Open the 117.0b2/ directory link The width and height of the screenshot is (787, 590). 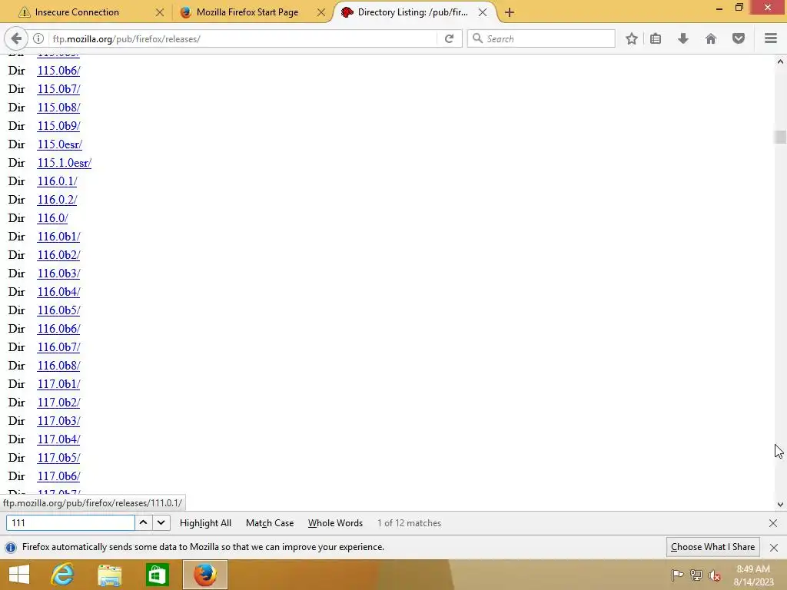(x=58, y=403)
